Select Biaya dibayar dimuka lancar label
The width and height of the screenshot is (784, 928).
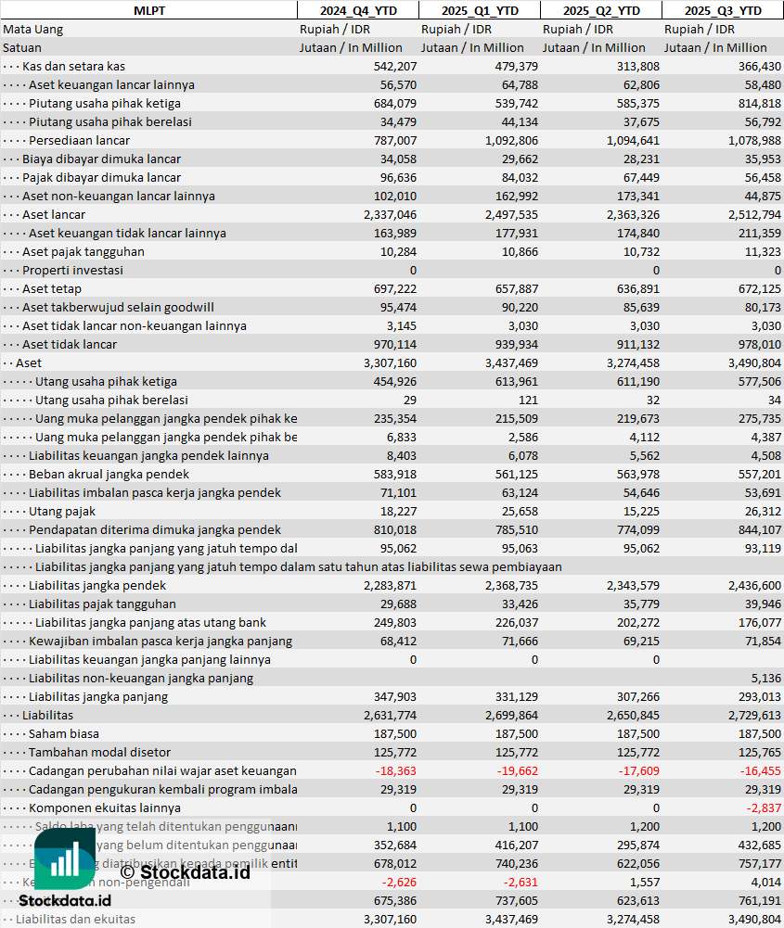pos(102,159)
